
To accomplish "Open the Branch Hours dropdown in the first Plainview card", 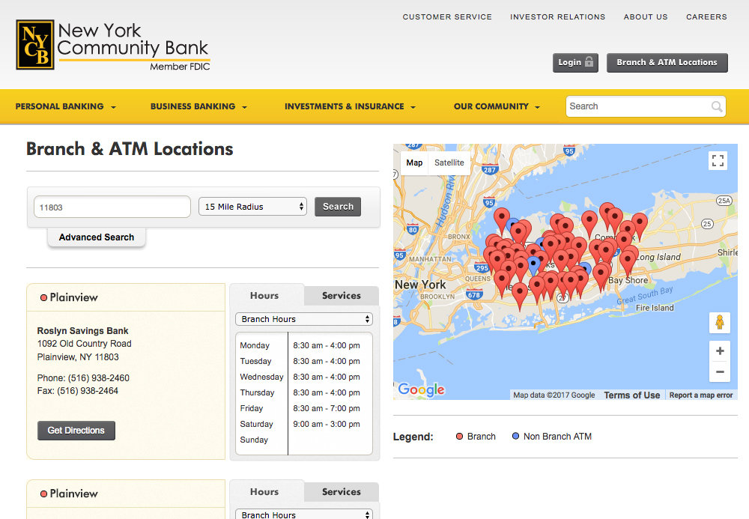I will (304, 319).
